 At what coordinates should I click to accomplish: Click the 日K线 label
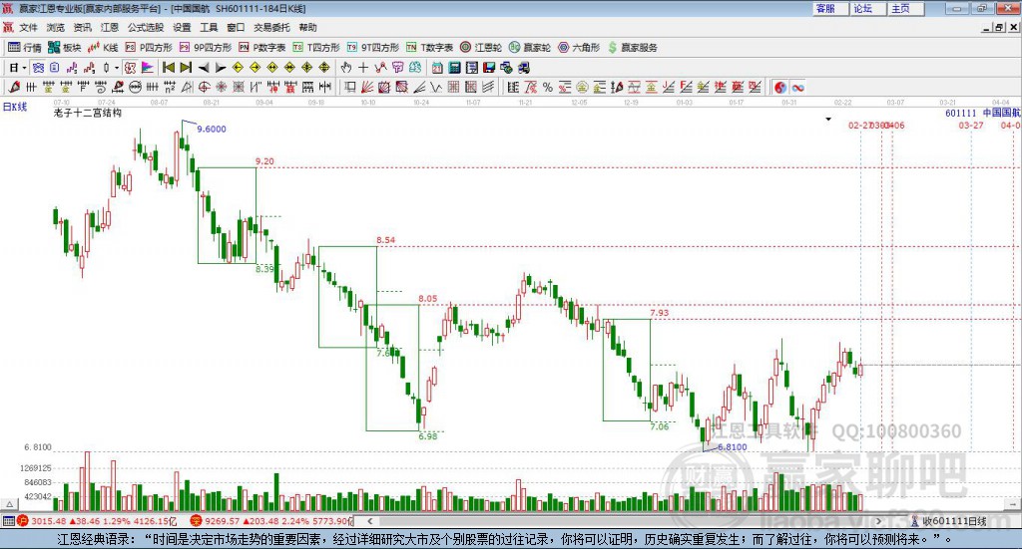14,107
